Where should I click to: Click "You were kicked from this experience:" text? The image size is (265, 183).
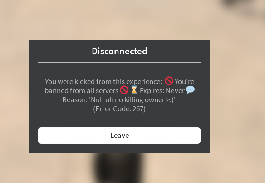click(103, 82)
